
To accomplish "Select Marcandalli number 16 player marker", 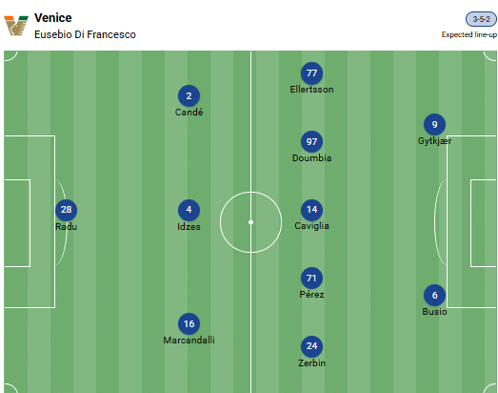I will 189,324.
